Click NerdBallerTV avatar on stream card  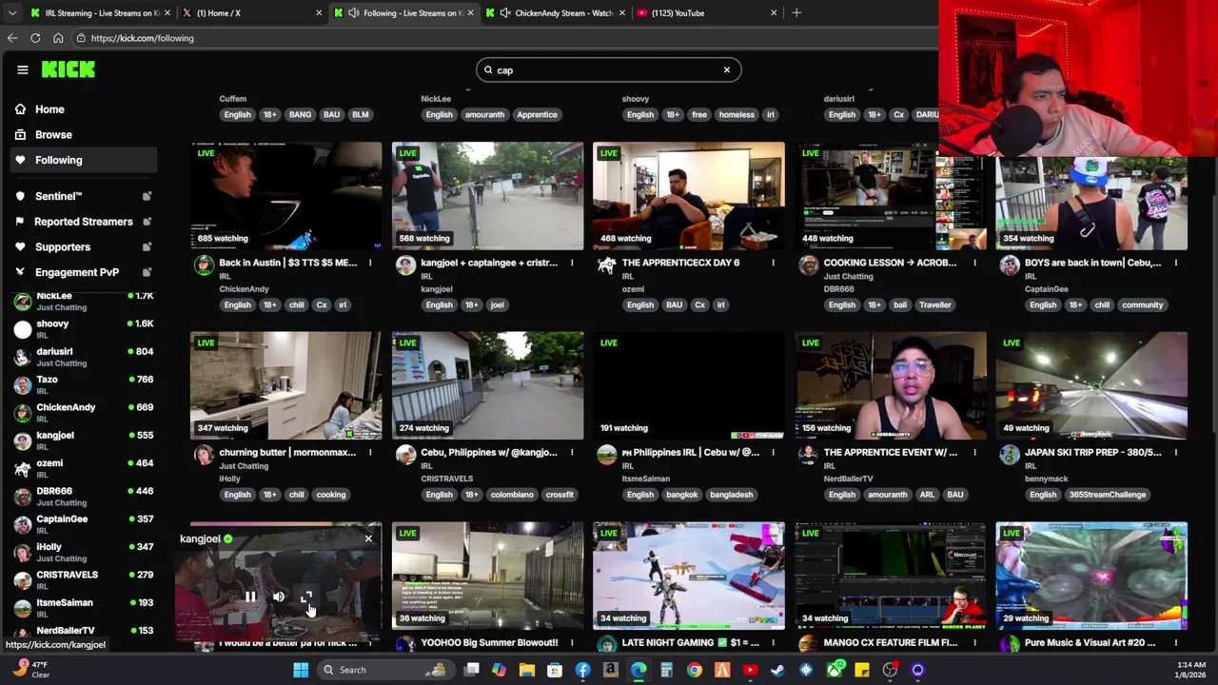point(808,455)
